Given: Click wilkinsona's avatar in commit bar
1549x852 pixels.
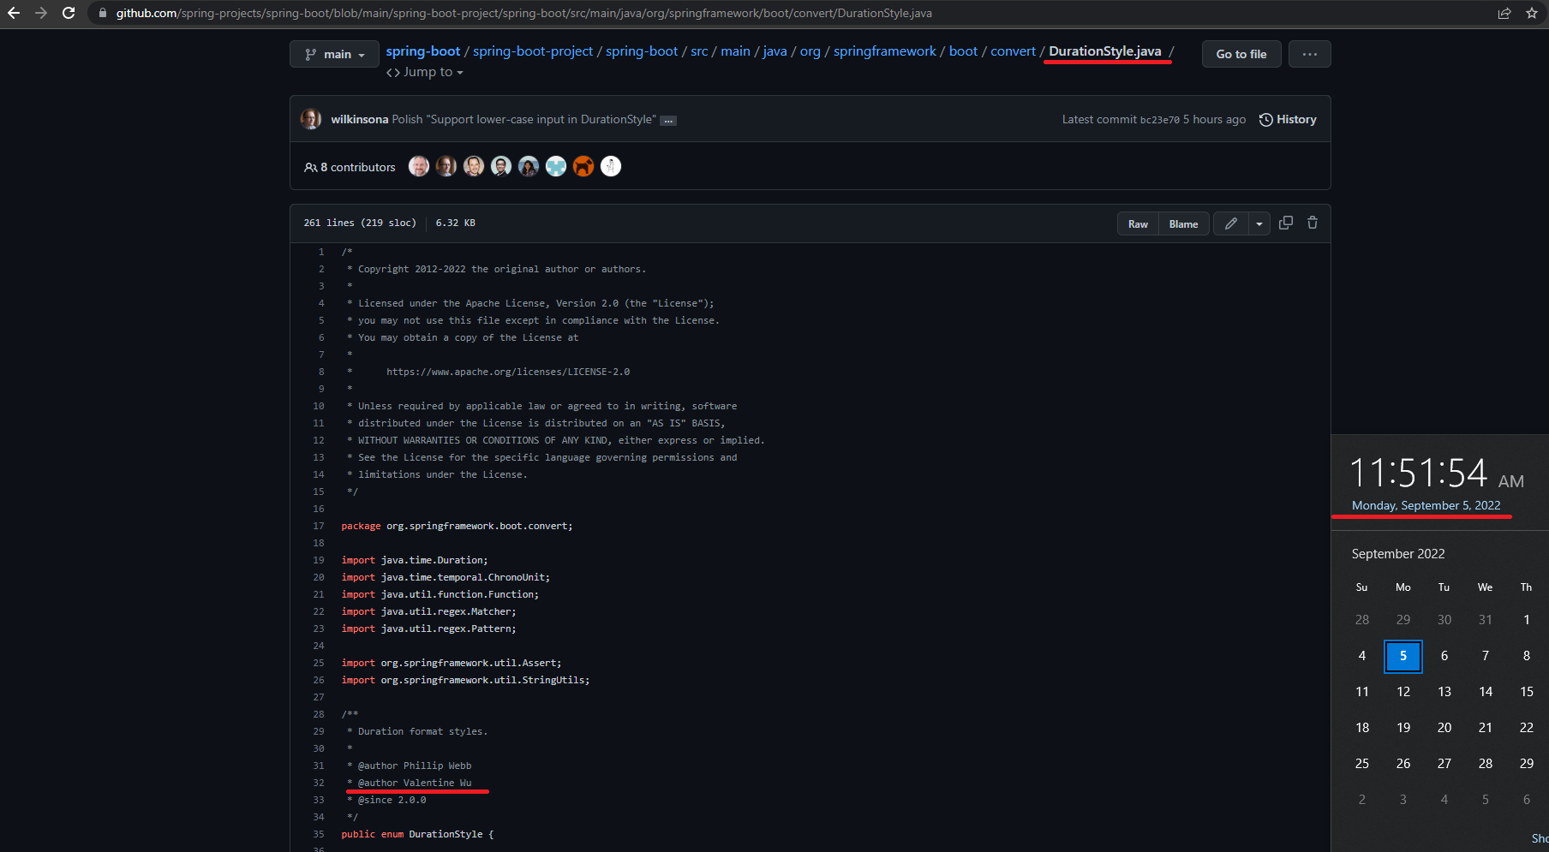Looking at the screenshot, I should [x=311, y=119].
